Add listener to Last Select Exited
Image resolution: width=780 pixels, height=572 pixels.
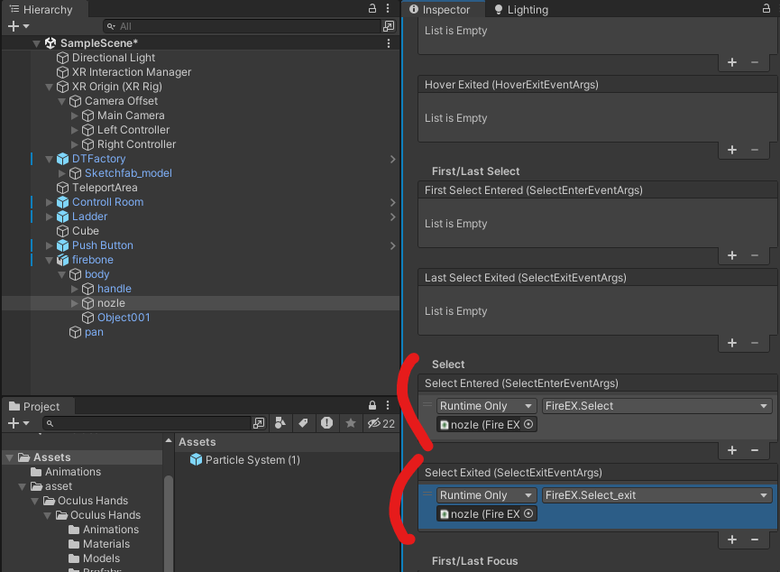tap(731, 343)
